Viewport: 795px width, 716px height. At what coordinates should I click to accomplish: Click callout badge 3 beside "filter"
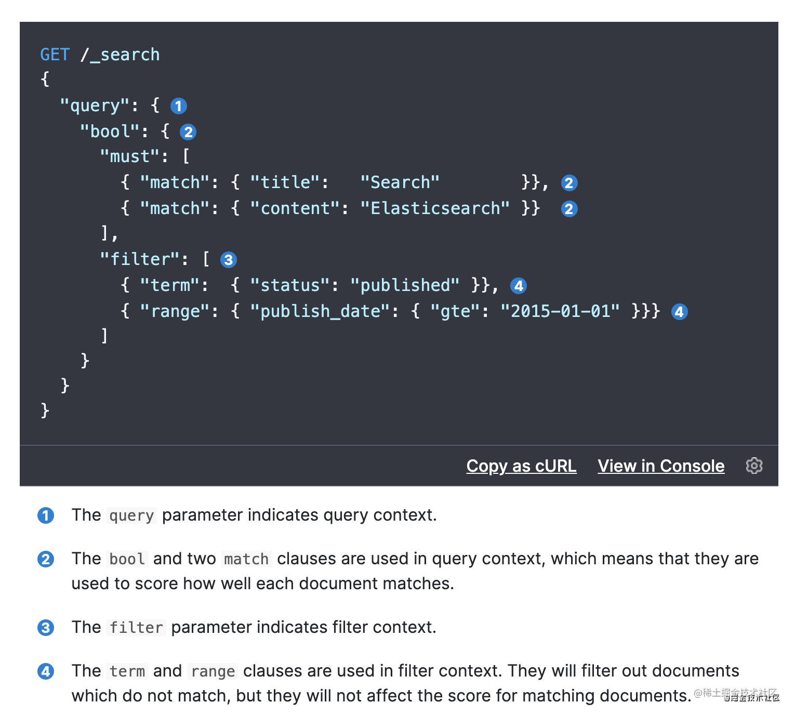[229, 259]
